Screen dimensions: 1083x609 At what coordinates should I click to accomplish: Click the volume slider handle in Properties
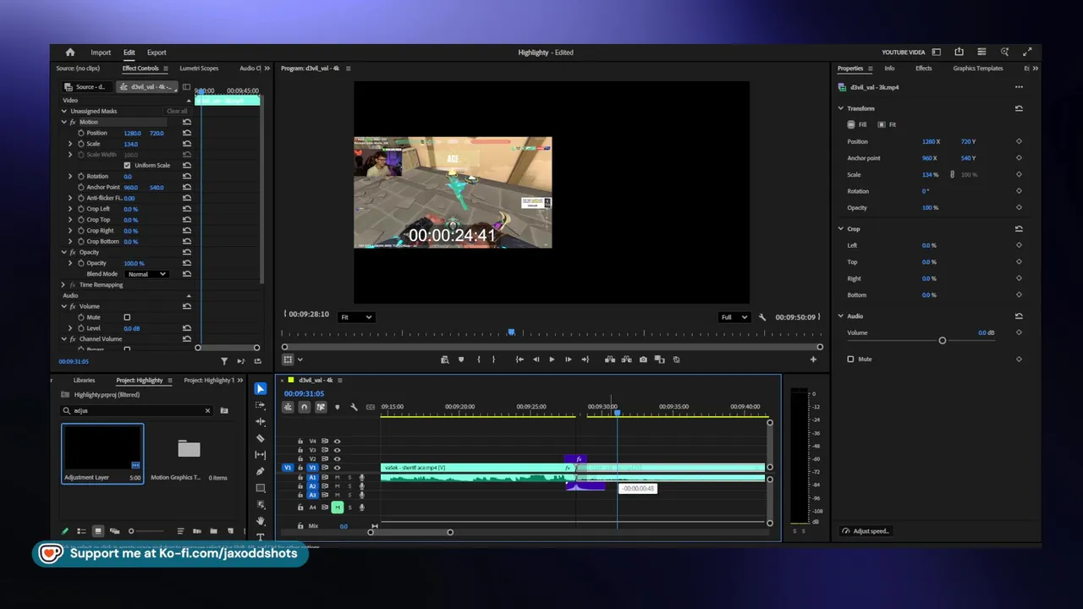(x=943, y=340)
